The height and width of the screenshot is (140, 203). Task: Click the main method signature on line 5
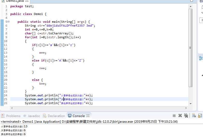pyautogui.click(x=54, y=22)
